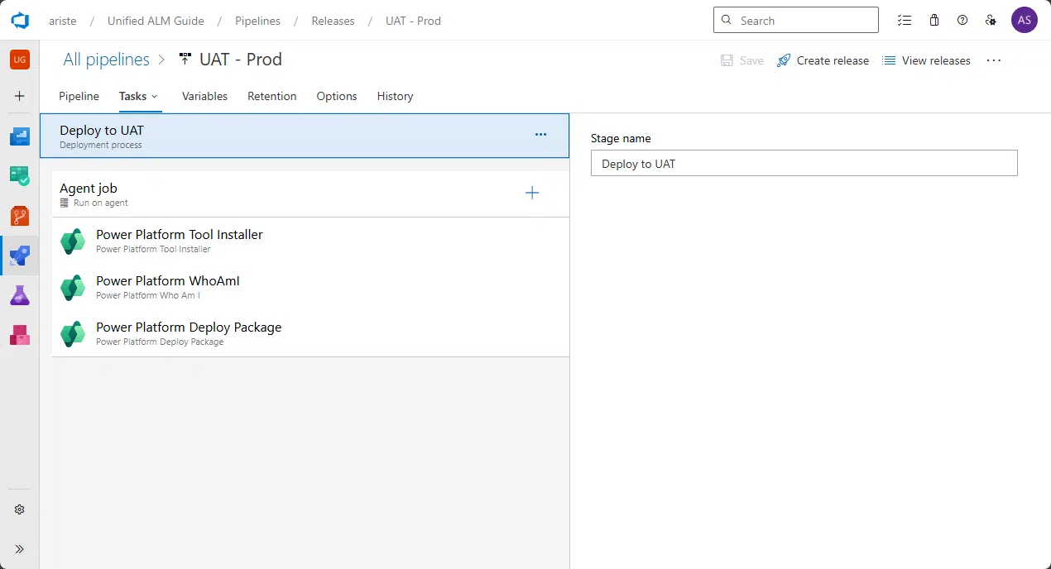Select the Artifacts icon in sidebar
The width and height of the screenshot is (1051, 569).
pos(19,334)
